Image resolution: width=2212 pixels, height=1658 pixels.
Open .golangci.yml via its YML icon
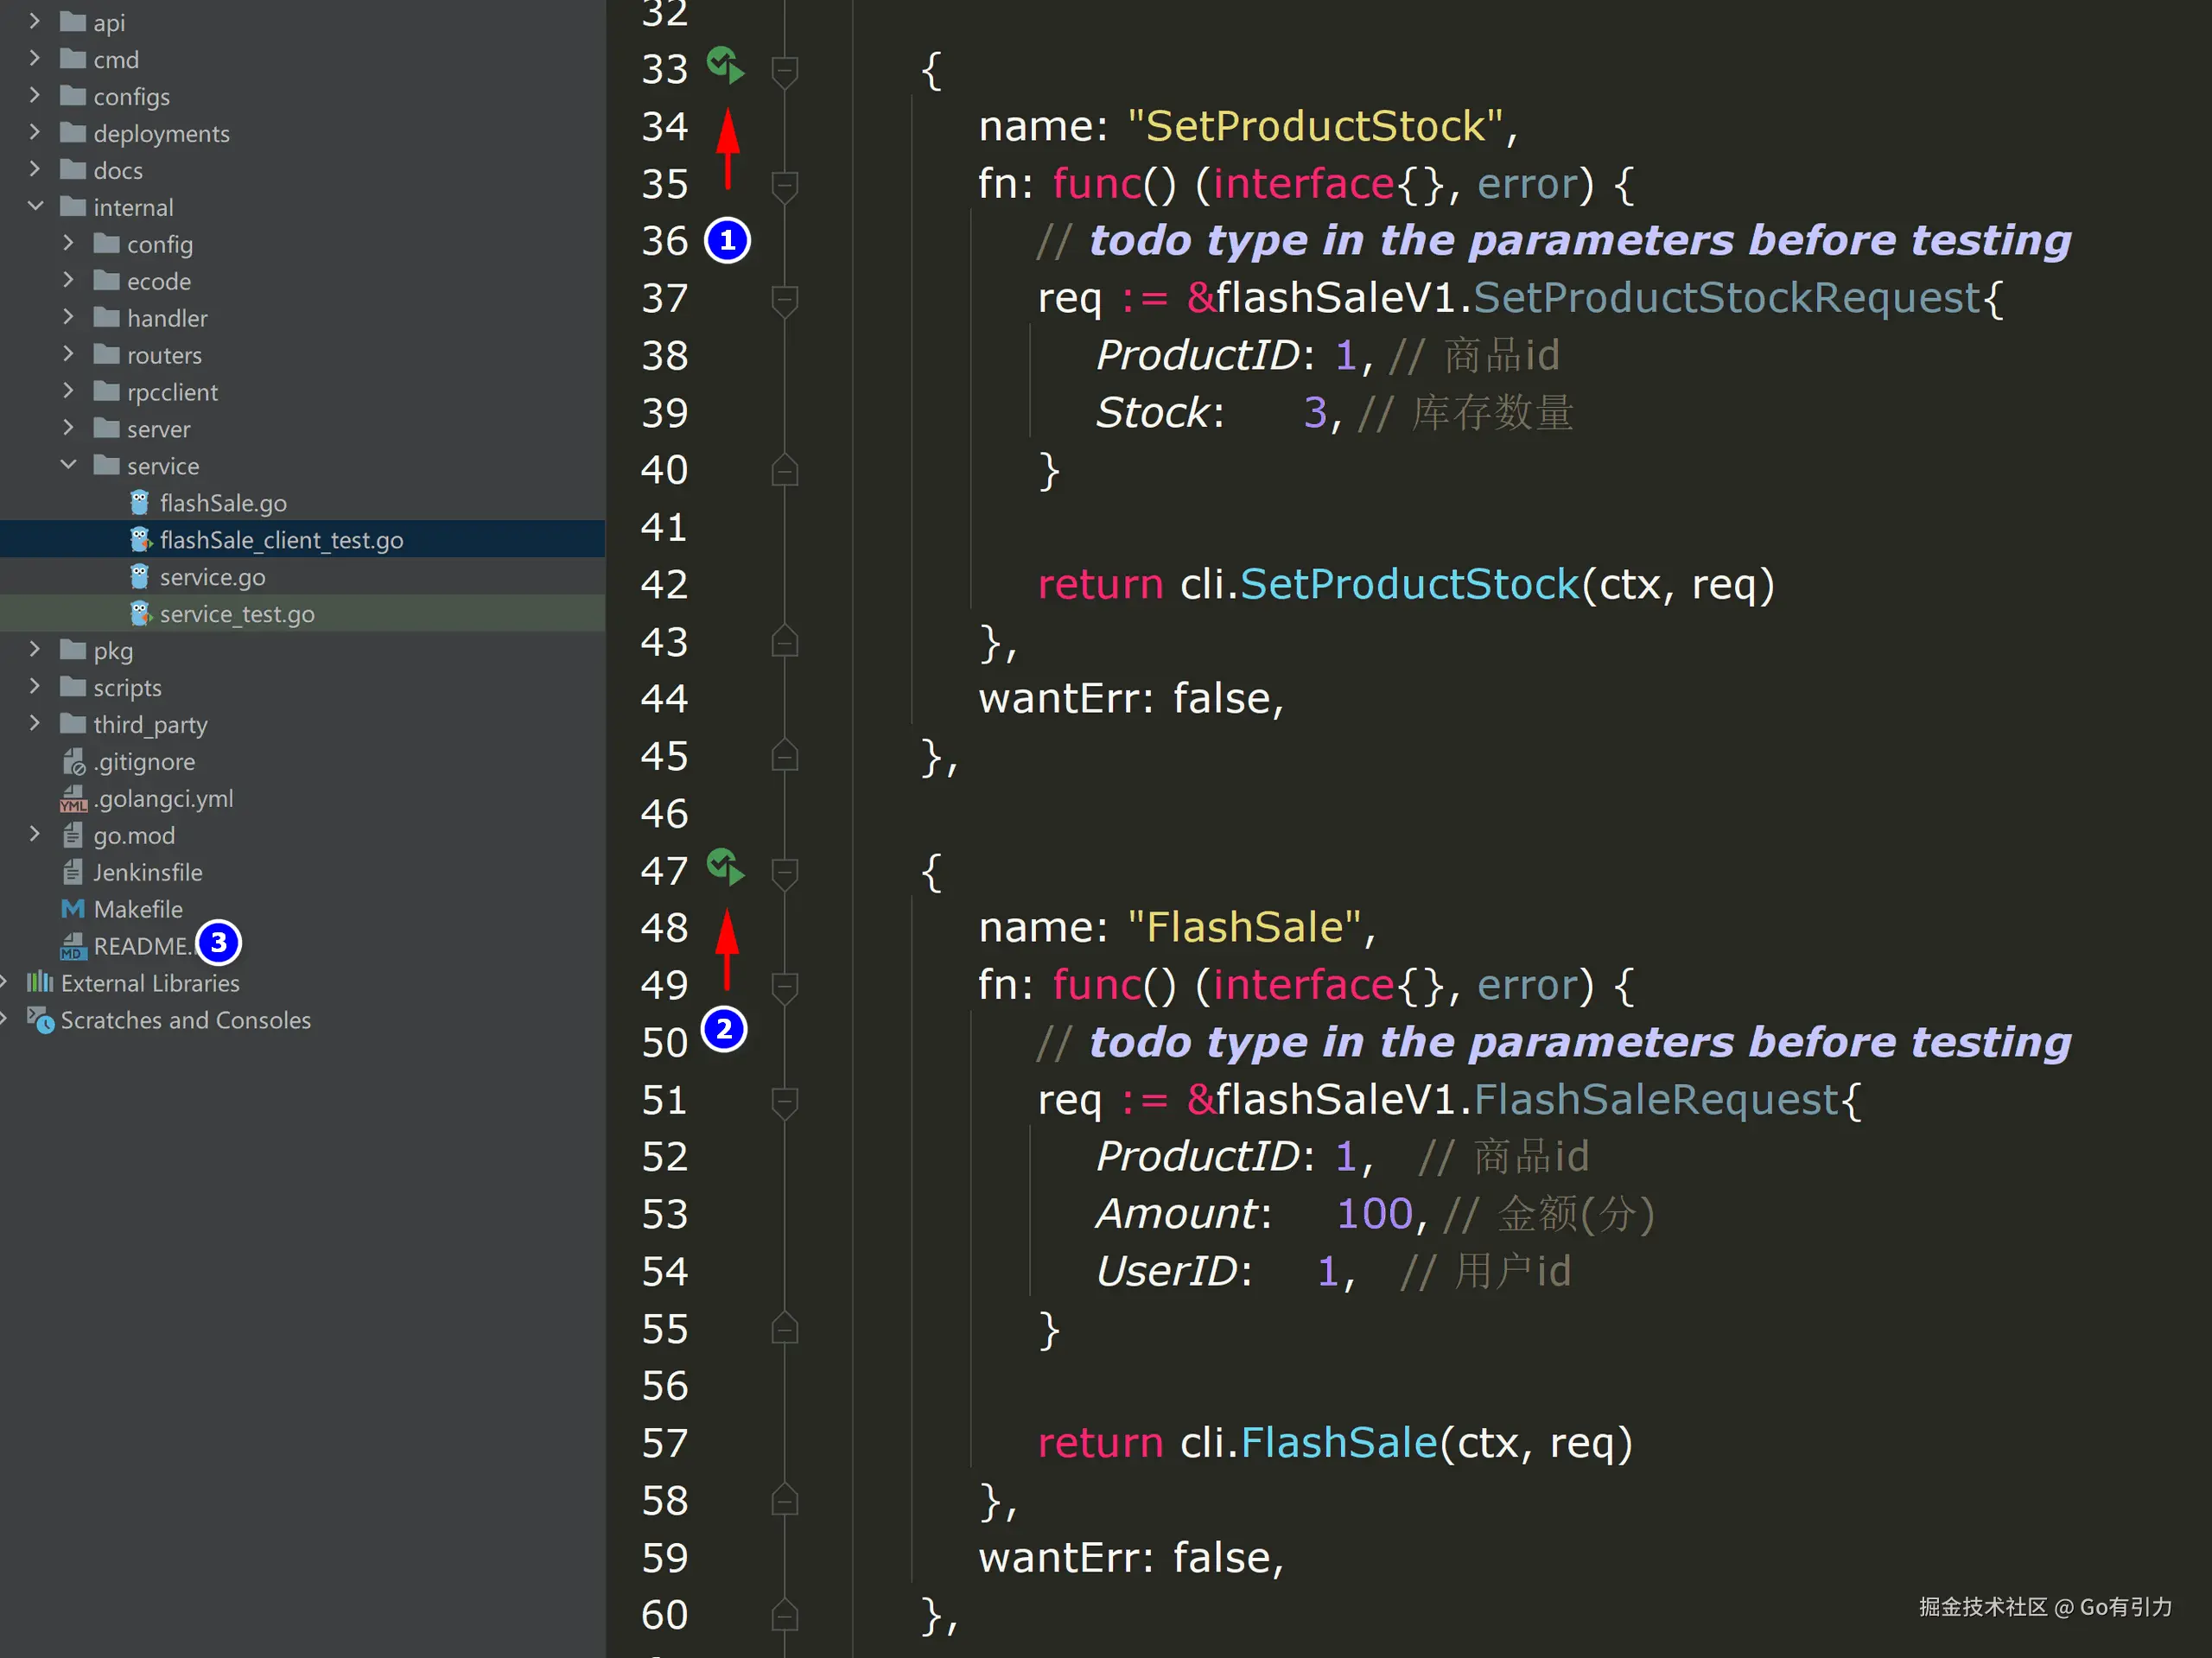pyautogui.click(x=73, y=798)
